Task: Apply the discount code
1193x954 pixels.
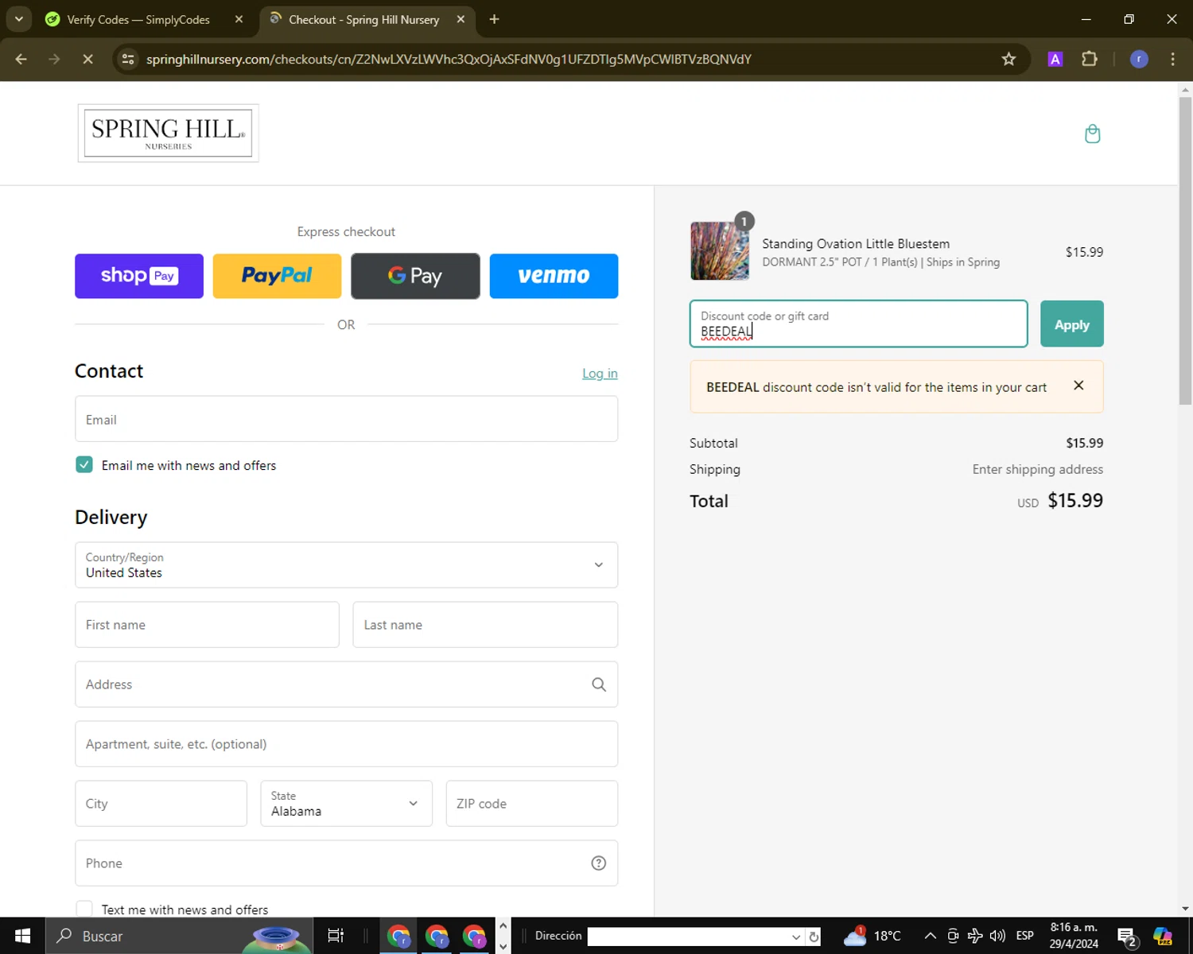Action: tap(1071, 324)
